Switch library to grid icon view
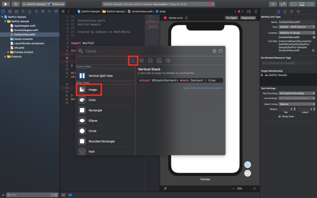This screenshot has width=317, height=198. (214, 51)
